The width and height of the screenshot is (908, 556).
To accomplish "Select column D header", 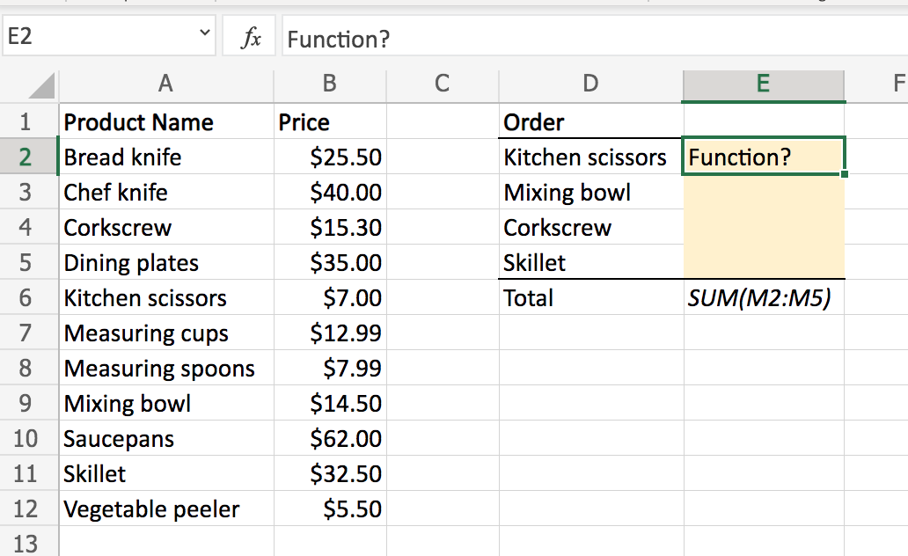I will [590, 84].
